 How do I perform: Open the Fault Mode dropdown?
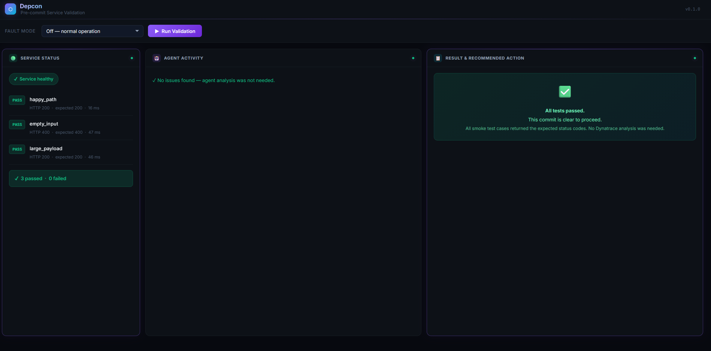click(x=93, y=31)
